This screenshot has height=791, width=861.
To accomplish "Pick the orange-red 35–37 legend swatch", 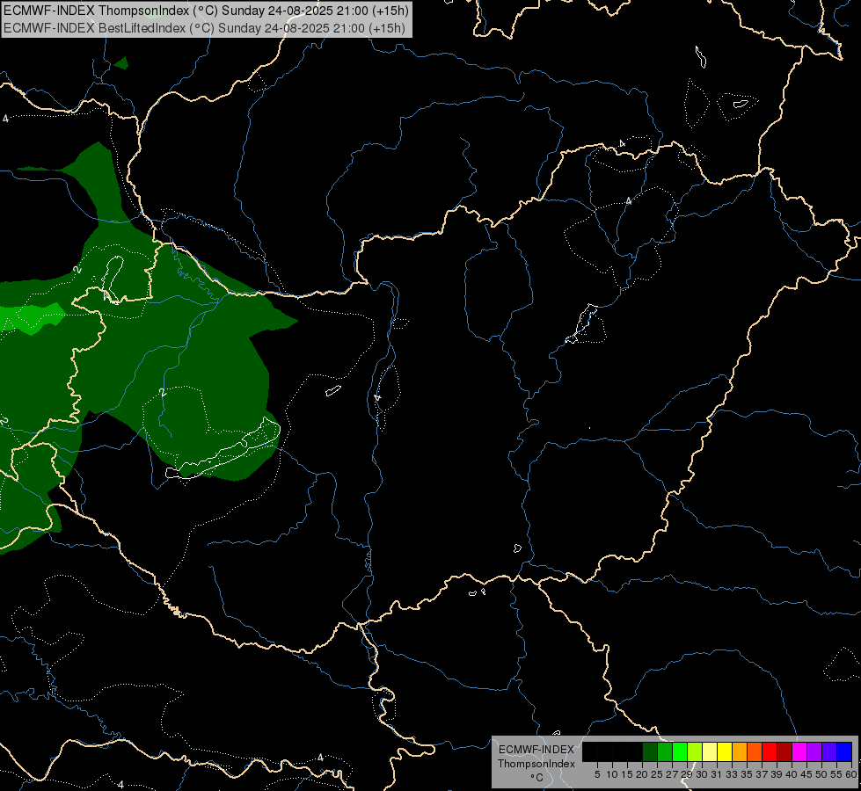I will 755,751.
